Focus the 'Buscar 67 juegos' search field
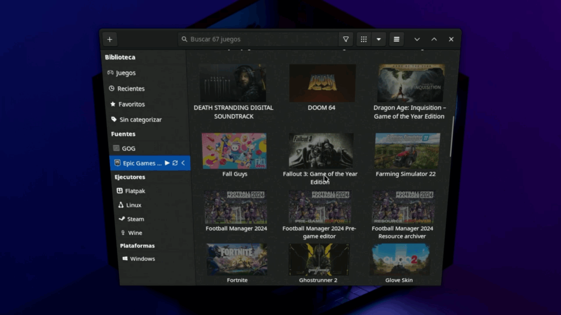561x315 pixels. click(x=257, y=39)
